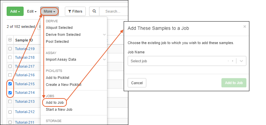The width and height of the screenshot is (266, 125).
Task: Click the select-all checkbox in header
Action: point(10,40)
